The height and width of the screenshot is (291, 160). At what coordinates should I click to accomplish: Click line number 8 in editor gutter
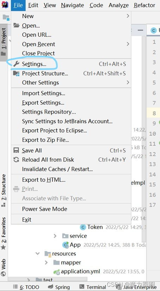154,113
